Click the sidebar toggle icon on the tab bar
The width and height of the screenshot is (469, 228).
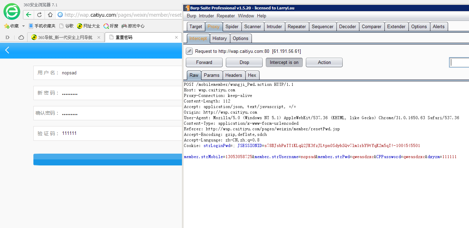click(8, 38)
